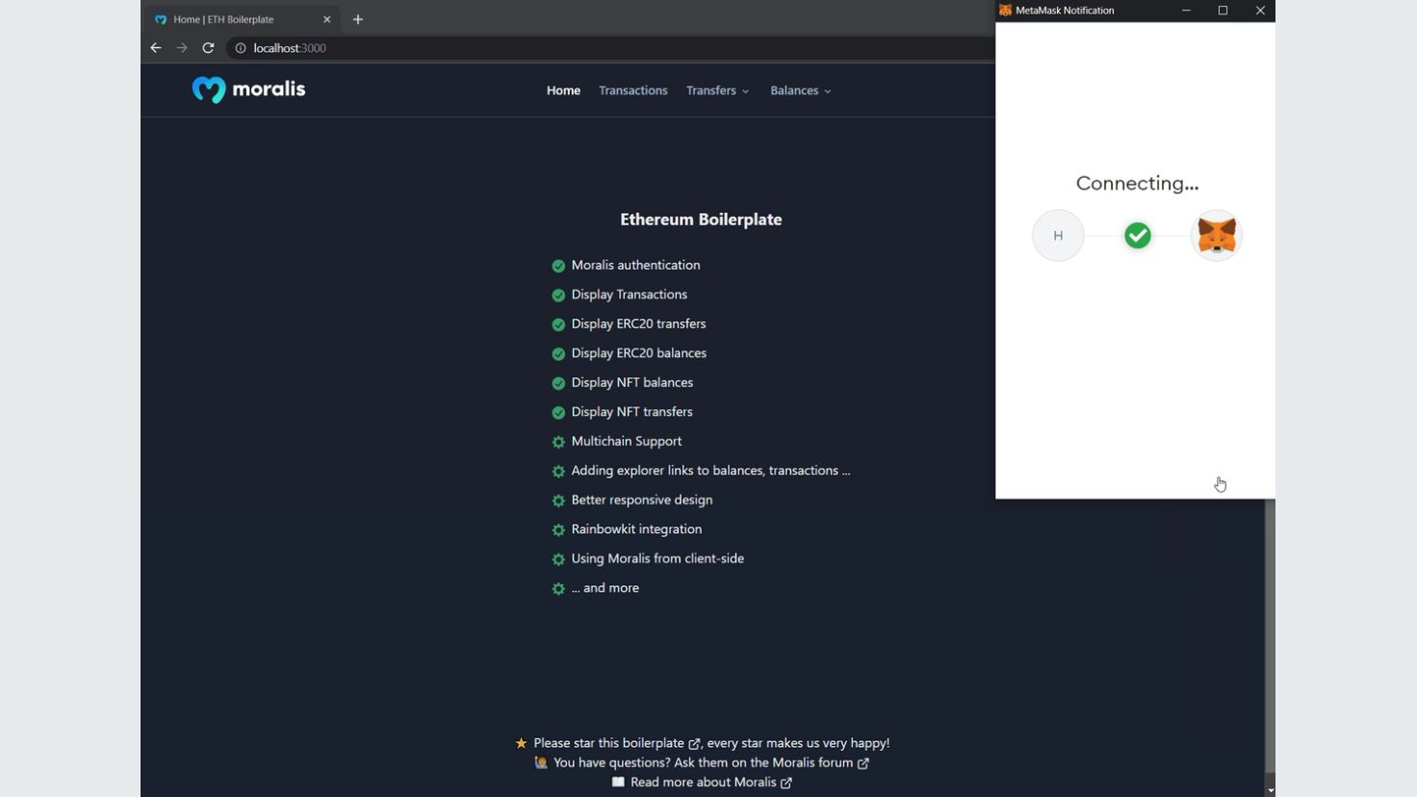The height and width of the screenshot is (797, 1417).
Task: Close the MetaMask Notification window
Action: tap(1260, 11)
